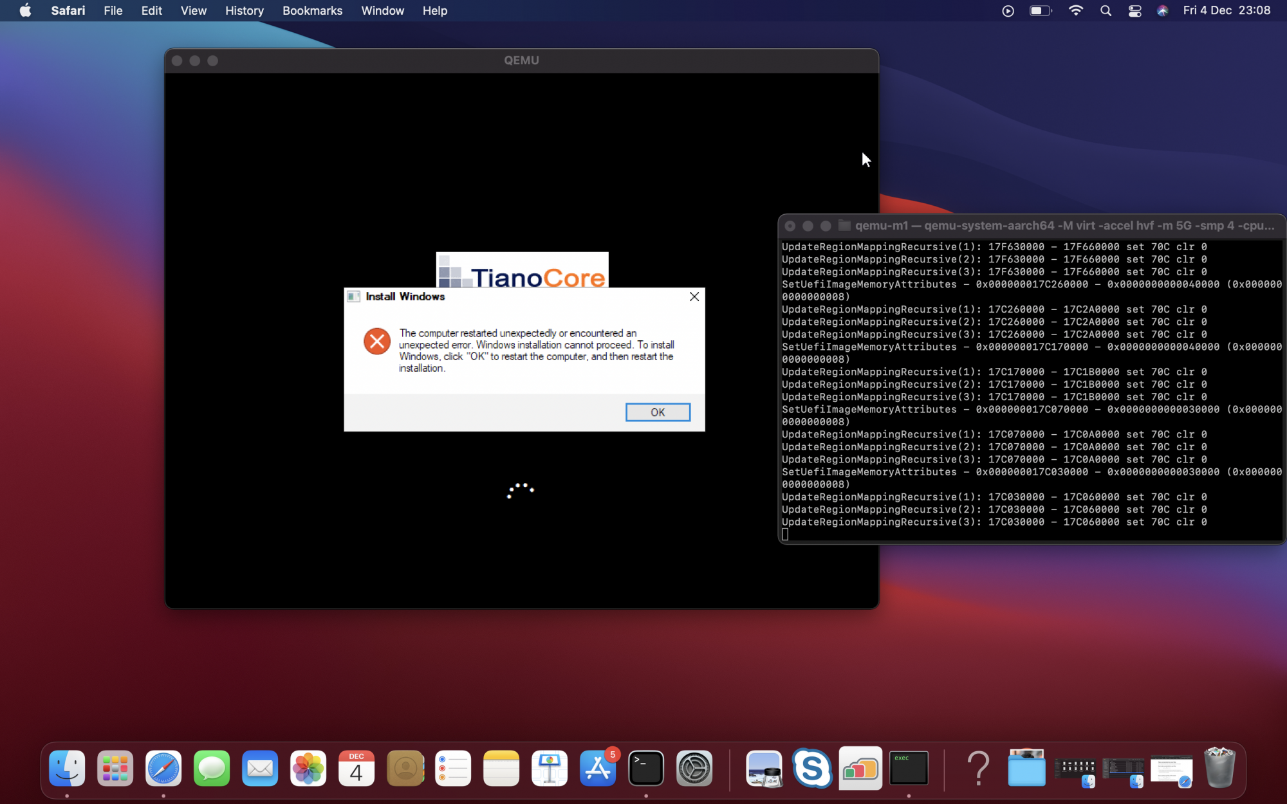Screen dimensions: 1287x804
Task: Open the Trash in the Dock
Action: tap(1219, 768)
